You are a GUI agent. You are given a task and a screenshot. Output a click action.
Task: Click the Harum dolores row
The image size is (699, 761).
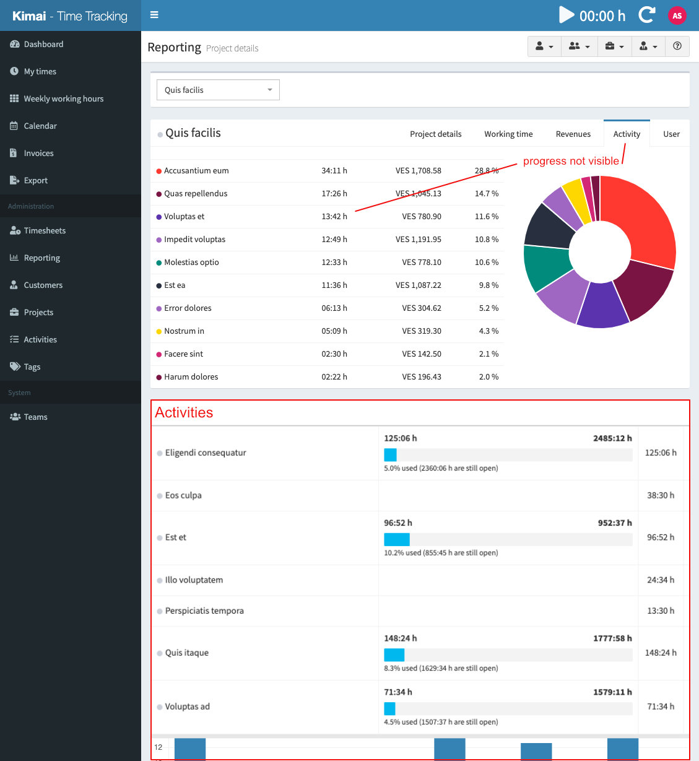[328, 376]
